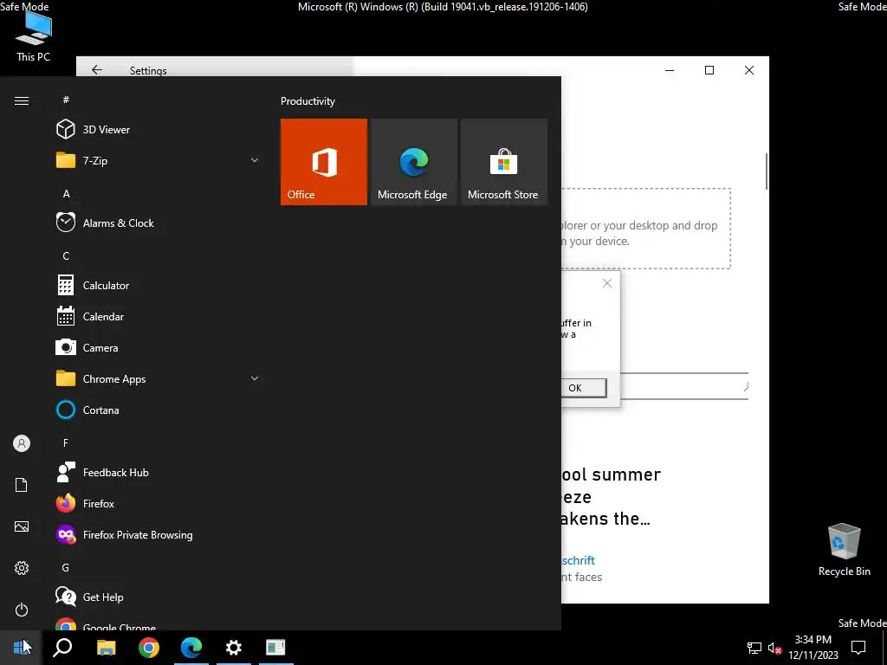Go back in the Settings window

[x=97, y=69]
